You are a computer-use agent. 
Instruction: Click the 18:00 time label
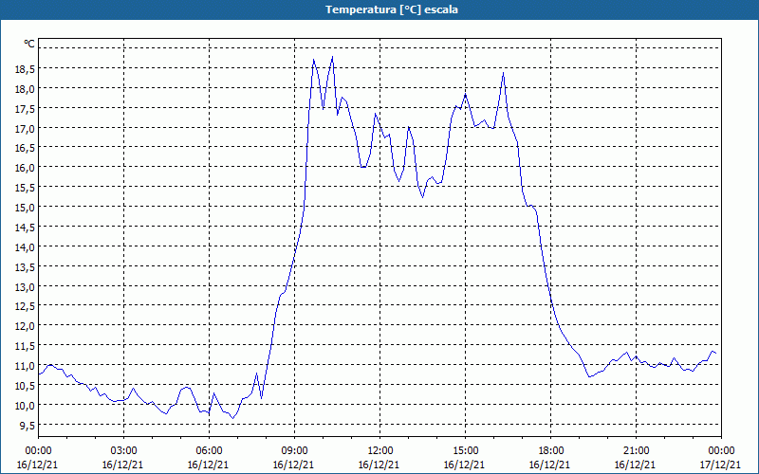pyautogui.click(x=550, y=451)
